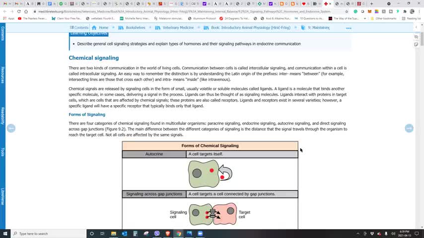Go back using the browser back arrow
This screenshot has height=238, width=424.
tap(4, 11)
